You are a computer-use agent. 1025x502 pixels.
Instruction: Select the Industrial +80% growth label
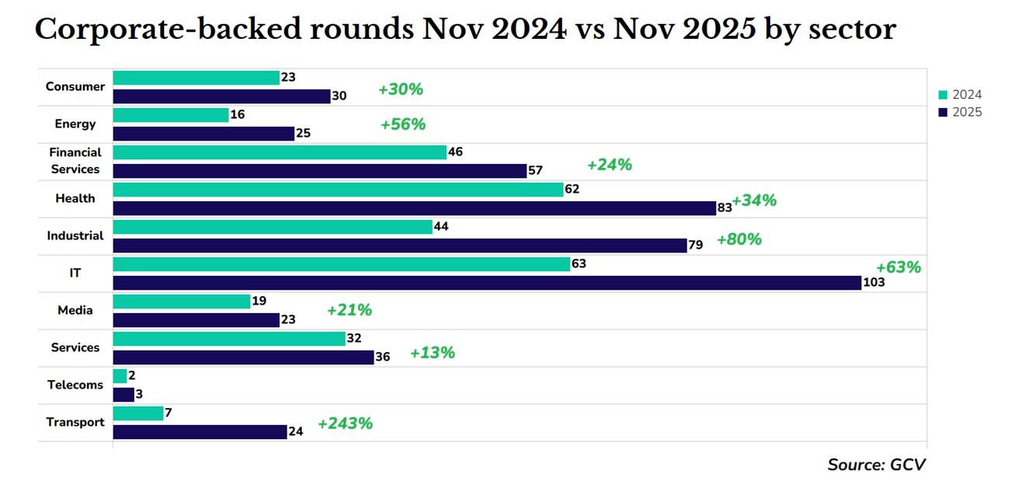pyautogui.click(x=739, y=239)
